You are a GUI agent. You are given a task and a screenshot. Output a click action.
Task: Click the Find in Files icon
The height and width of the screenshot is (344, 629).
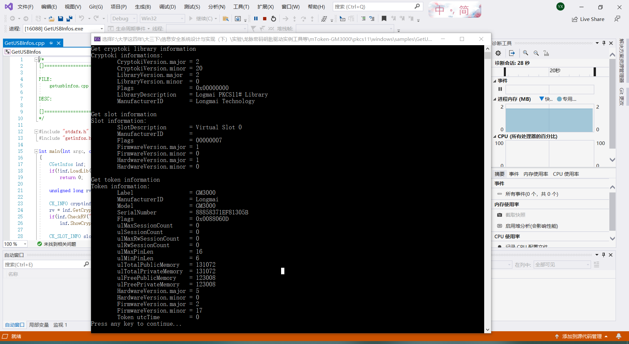pos(225,19)
